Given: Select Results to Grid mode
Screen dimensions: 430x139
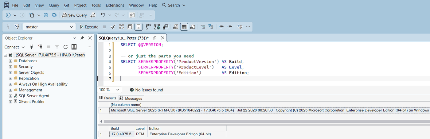Looking at the screenshot, I should [x=184, y=27].
